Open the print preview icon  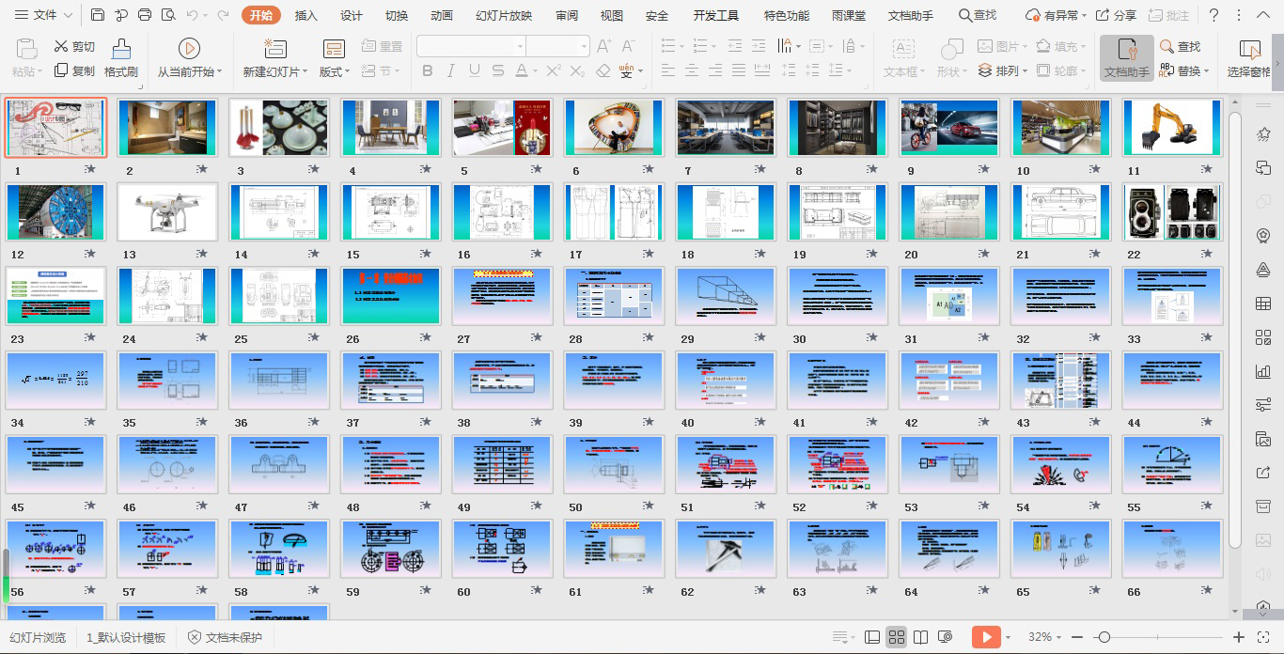click(x=168, y=15)
